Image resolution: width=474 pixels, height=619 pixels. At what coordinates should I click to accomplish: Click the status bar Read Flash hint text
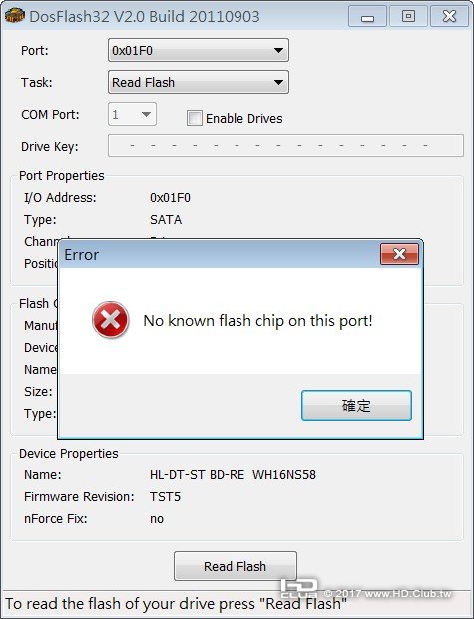point(176,604)
